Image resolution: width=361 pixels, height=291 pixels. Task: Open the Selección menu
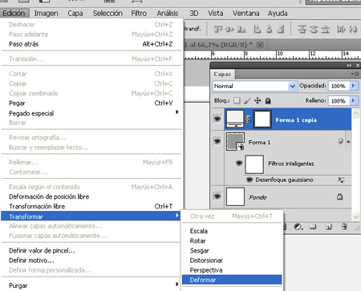click(x=107, y=14)
